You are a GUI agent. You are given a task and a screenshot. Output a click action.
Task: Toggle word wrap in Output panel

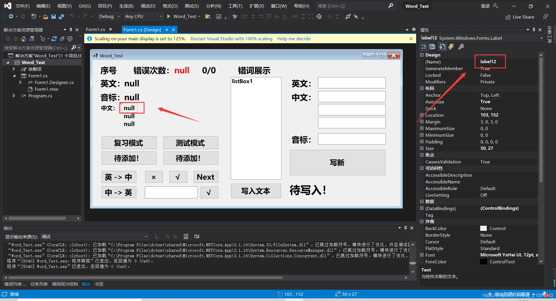click(197, 236)
